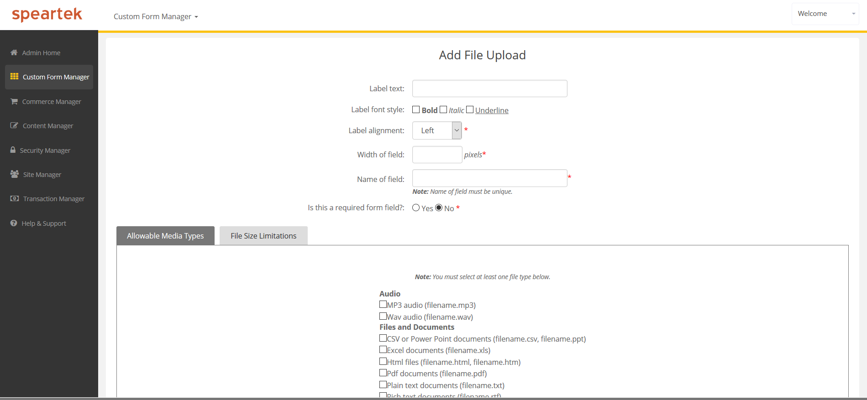This screenshot has height=400, width=867.
Task: Click the Security Manager lock icon
Action: (x=13, y=150)
